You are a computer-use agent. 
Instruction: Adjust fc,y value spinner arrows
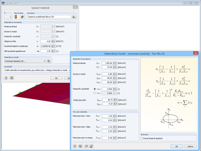click(114, 131)
